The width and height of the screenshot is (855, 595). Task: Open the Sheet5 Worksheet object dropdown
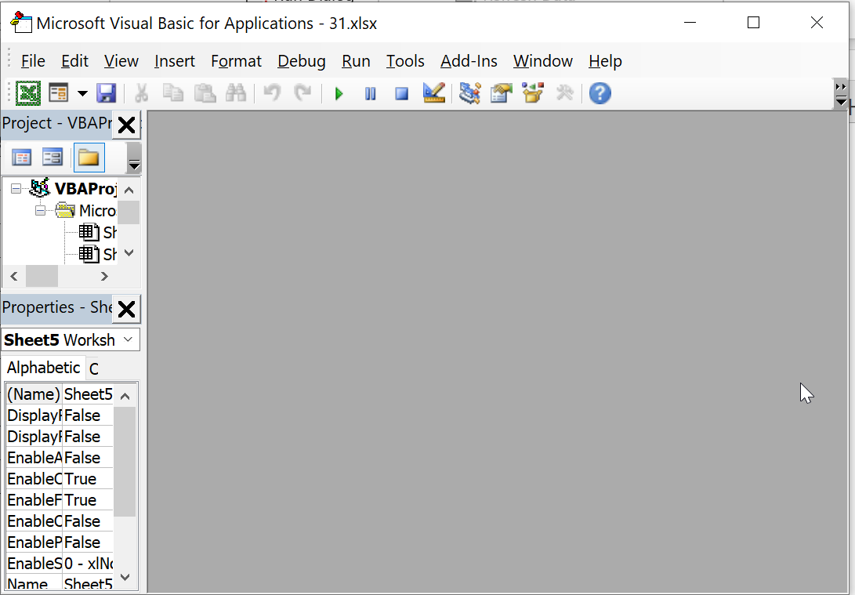pos(129,339)
